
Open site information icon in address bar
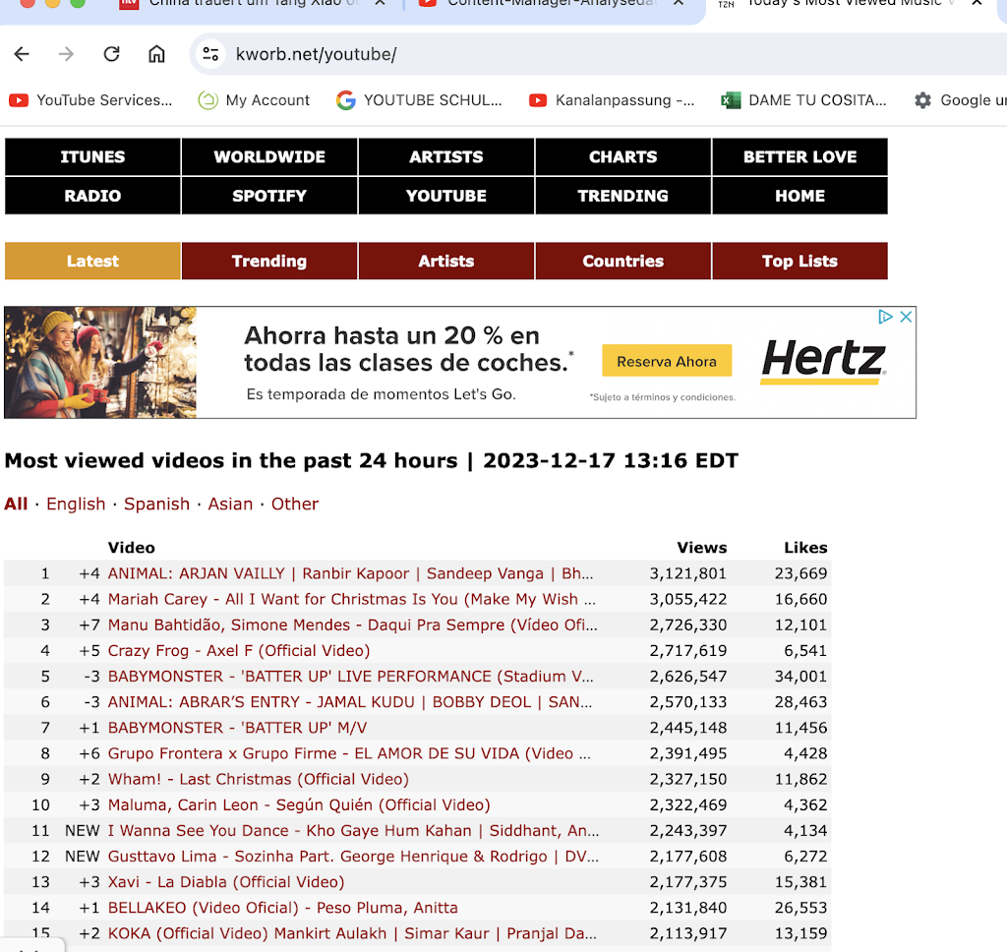[210, 54]
